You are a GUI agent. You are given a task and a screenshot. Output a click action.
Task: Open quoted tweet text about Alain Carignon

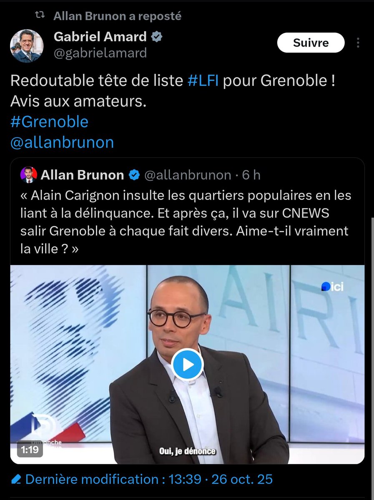(186, 222)
